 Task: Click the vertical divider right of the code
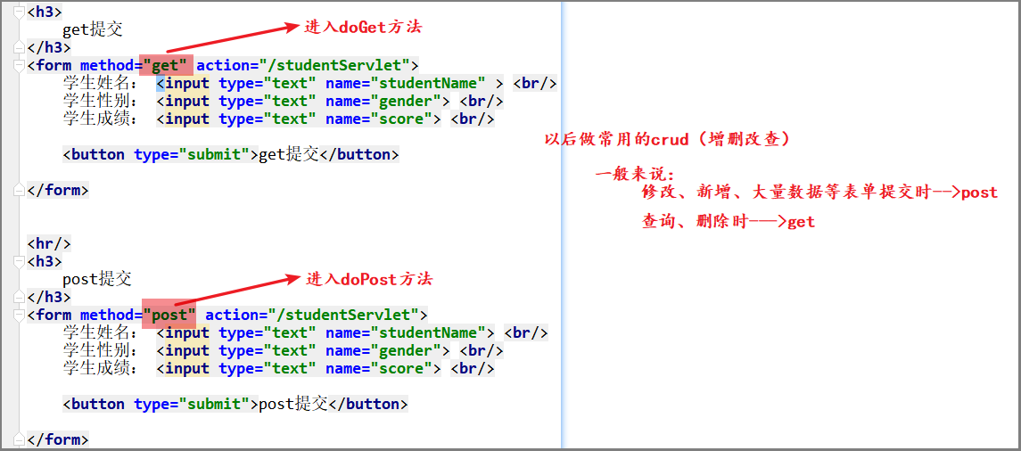(562, 223)
